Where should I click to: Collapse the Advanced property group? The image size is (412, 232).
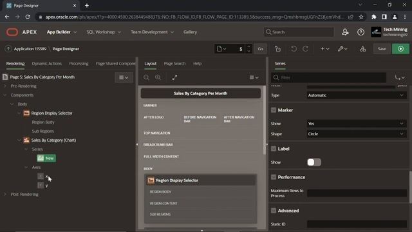(274, 211)
